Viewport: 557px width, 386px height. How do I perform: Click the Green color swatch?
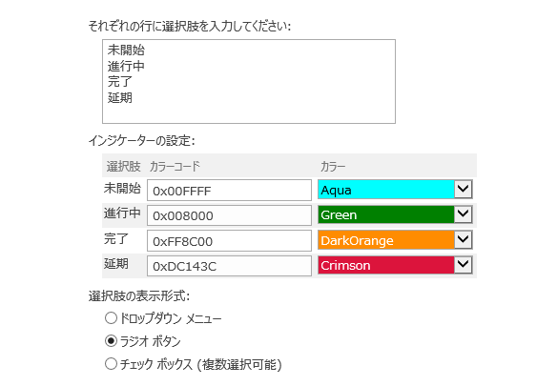(x=386, y=214)
